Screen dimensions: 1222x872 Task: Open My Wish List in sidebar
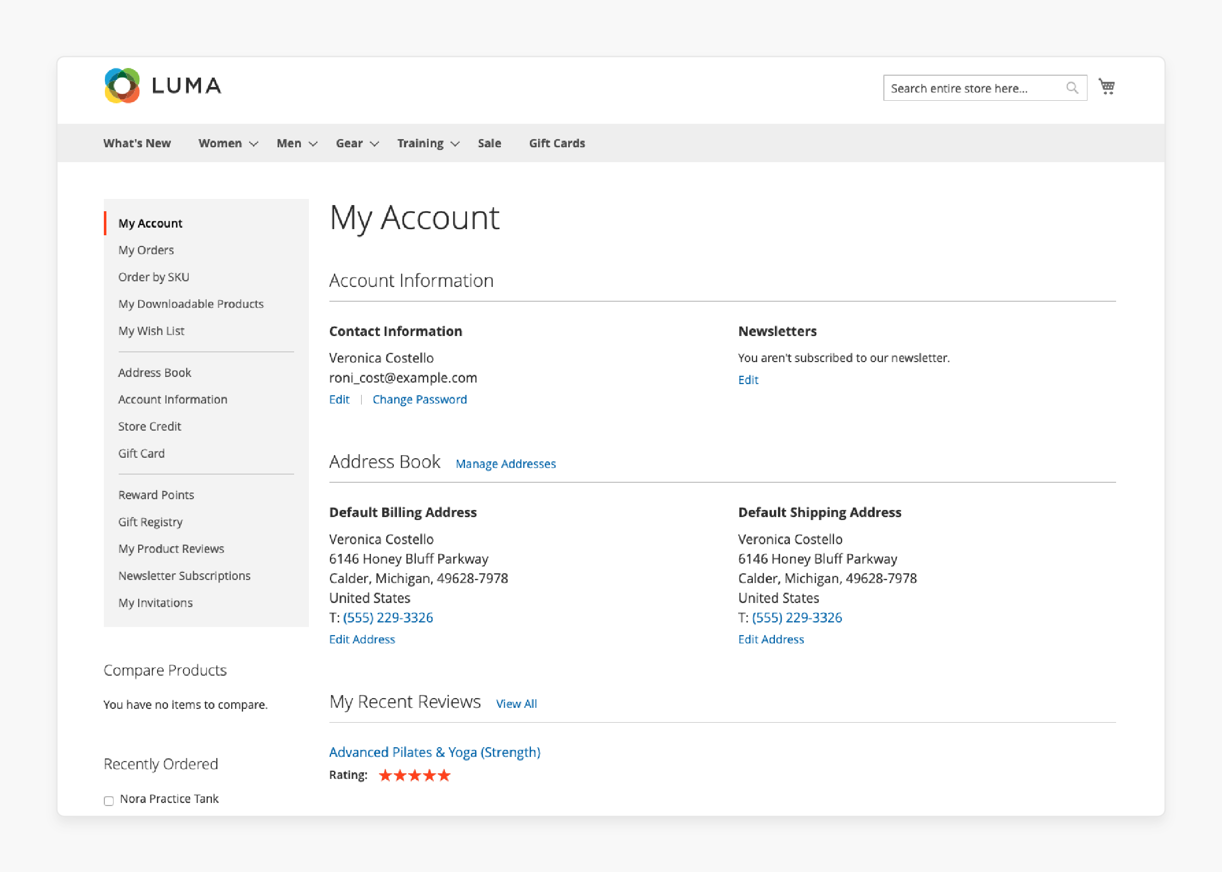pyautogui.click(x=151, y=331)
